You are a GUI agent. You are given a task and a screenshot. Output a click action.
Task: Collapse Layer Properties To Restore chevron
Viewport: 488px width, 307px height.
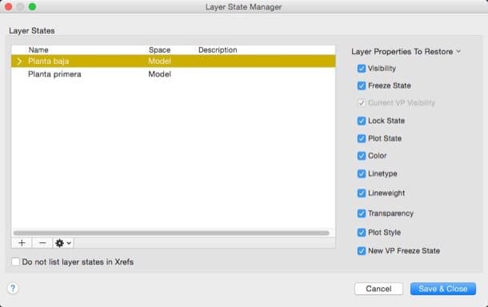point(458,51)
